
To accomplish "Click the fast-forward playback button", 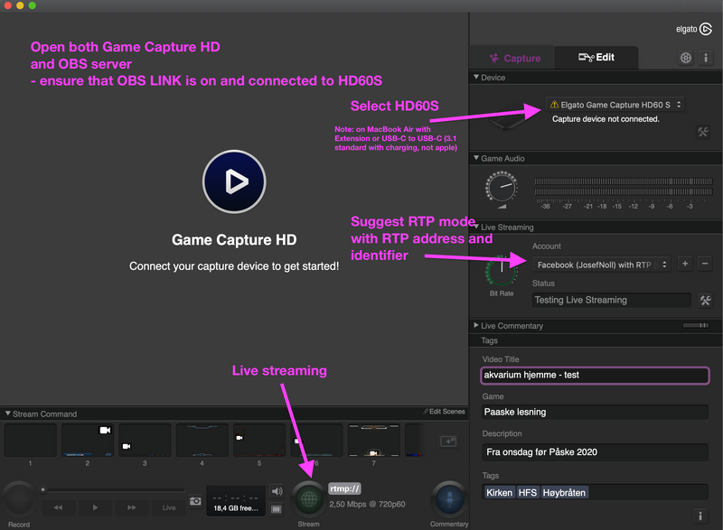I will pyautogui.click(x=132, y=507).
